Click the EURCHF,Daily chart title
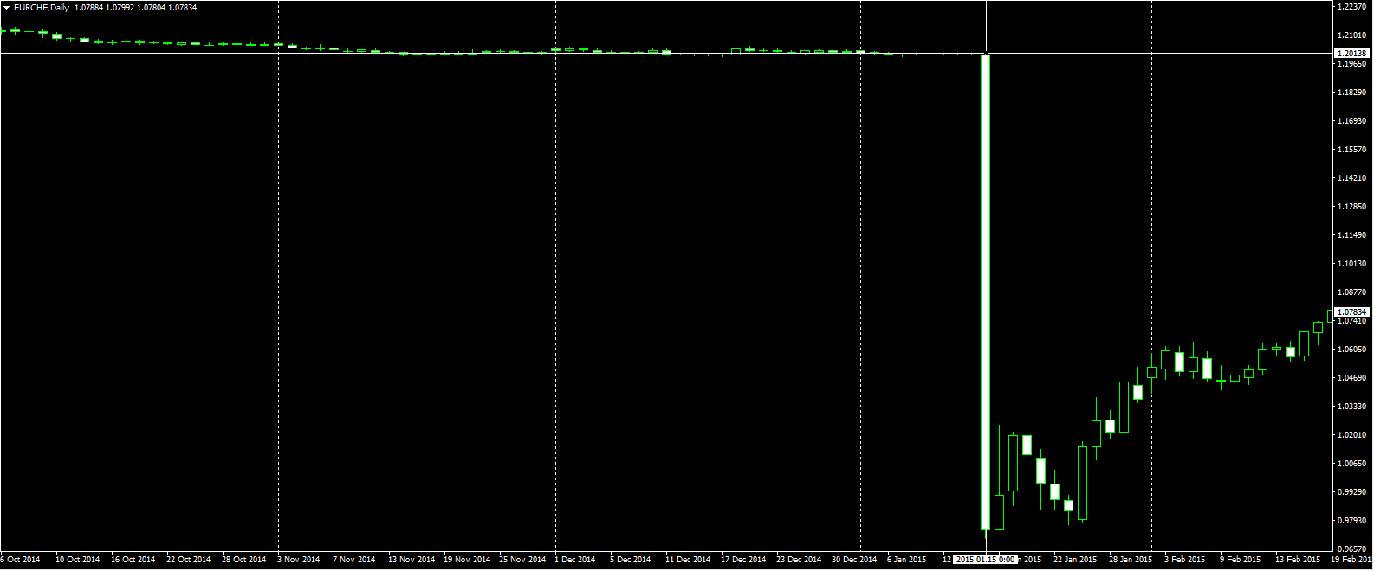This screenshot has height=571, width=1374. [42, 8]
